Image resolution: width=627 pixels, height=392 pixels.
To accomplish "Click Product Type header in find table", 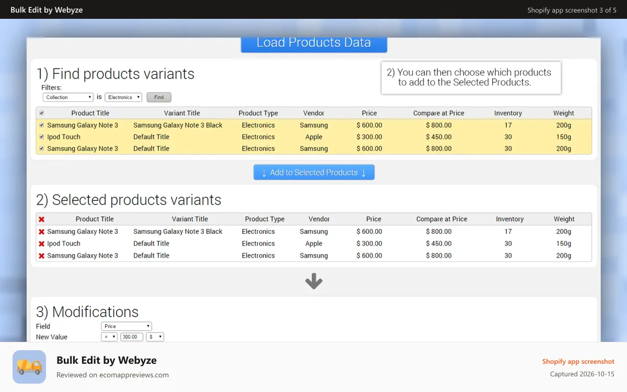I will coord(258,113).
